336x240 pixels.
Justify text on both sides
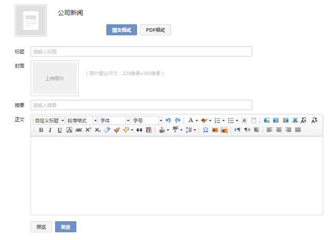(298, 130)
